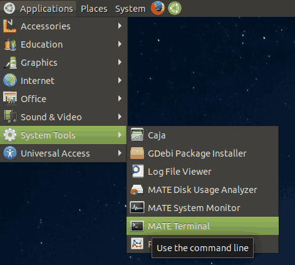295x265 pixels.
Task: Click the System Monitor graph icon
Action: 137,207
